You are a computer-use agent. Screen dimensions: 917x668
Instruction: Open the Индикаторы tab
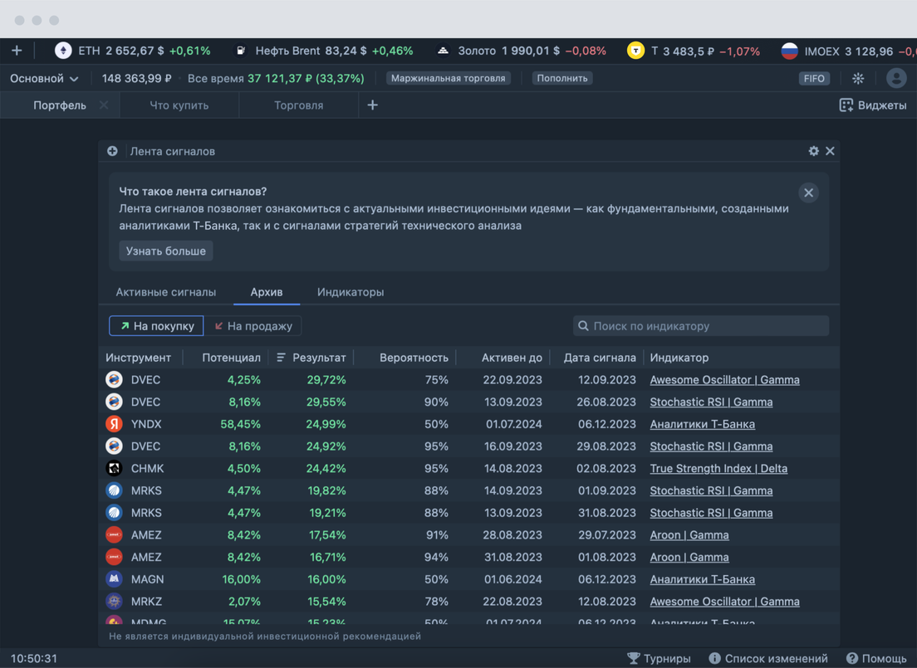[351, 291]
